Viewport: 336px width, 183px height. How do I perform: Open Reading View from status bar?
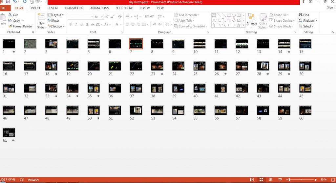coord(271,180)
